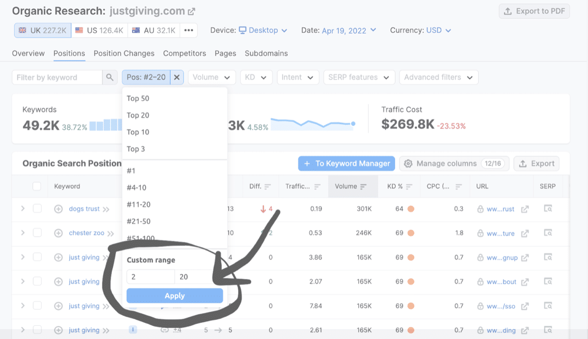Select UK 227.2K database
The width and height of the screenshot is (588, 339).
click(43, 30)
